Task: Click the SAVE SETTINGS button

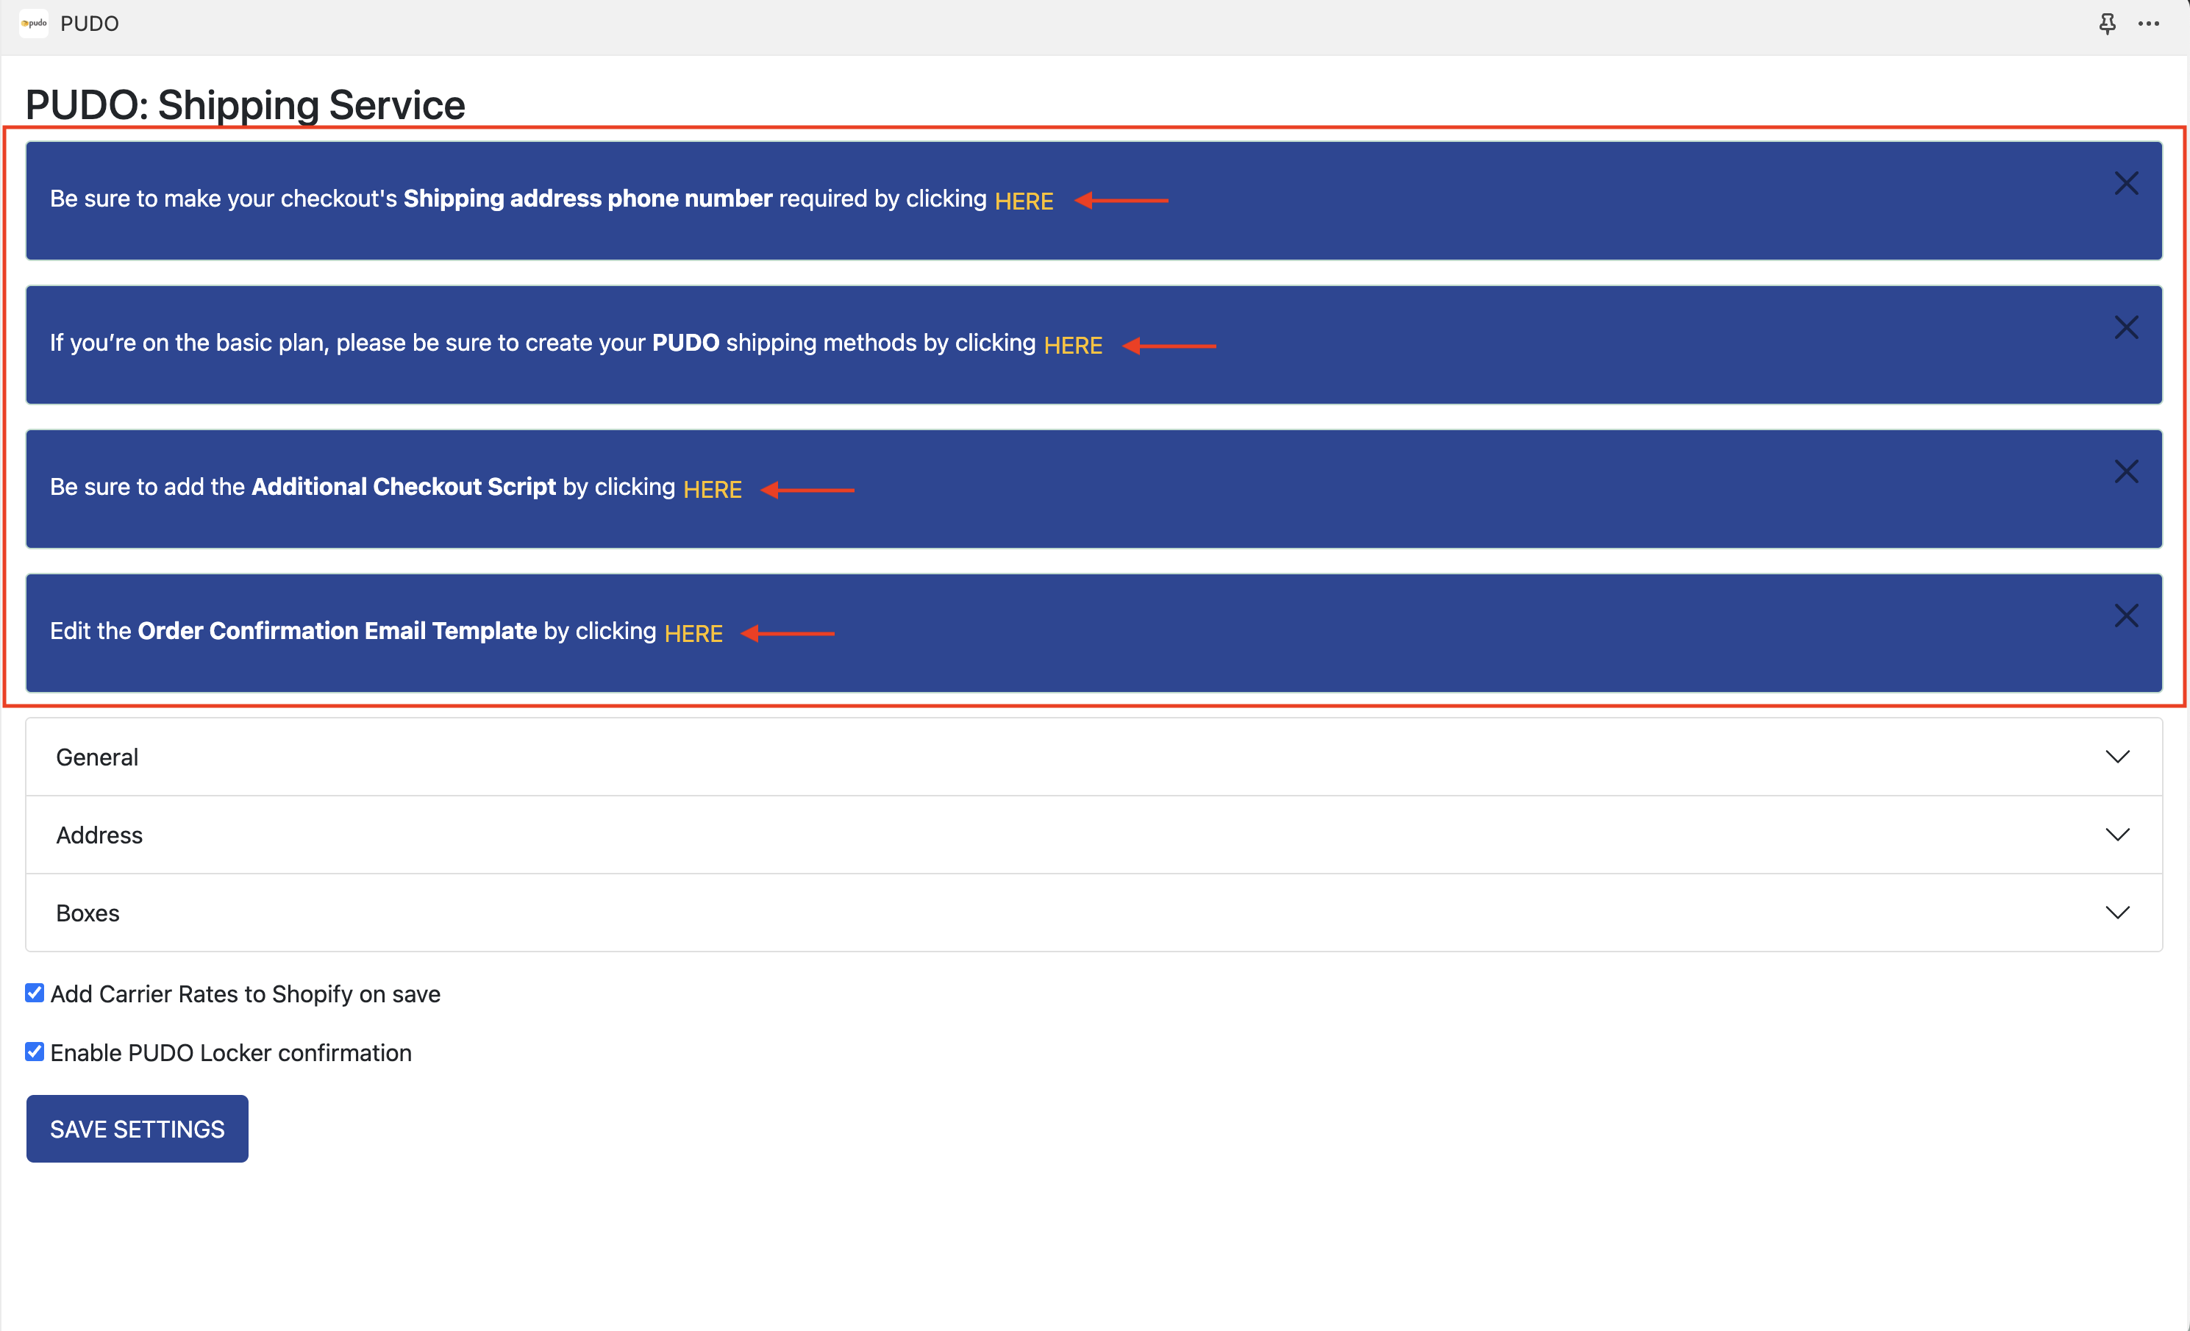Action: tap(137, 1129)
